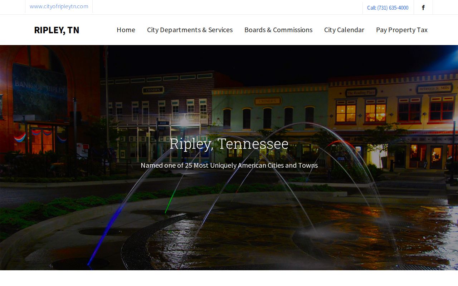Click the '25 Most Uniquely American Cities' tagline
458x286 pixels.
click(x=229, y=165)
